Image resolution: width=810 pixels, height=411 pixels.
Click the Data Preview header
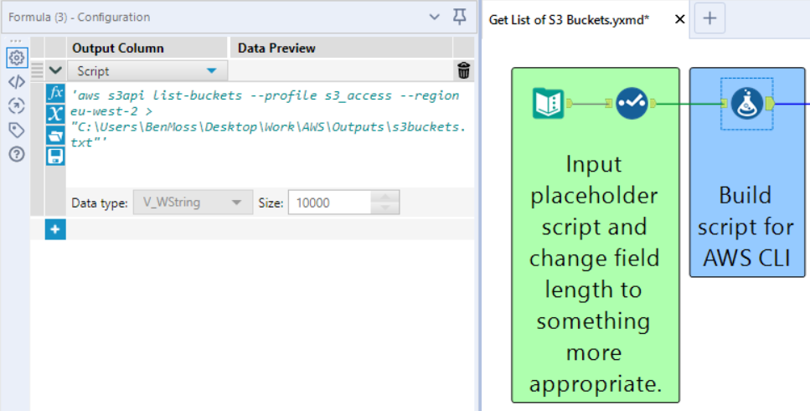(x=341, y=48)
